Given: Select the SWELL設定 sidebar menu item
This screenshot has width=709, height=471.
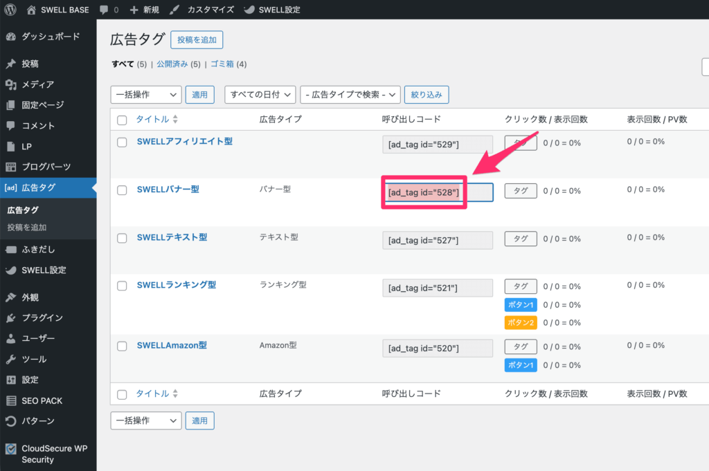Looking at the screenshot, I should [44, 270].
